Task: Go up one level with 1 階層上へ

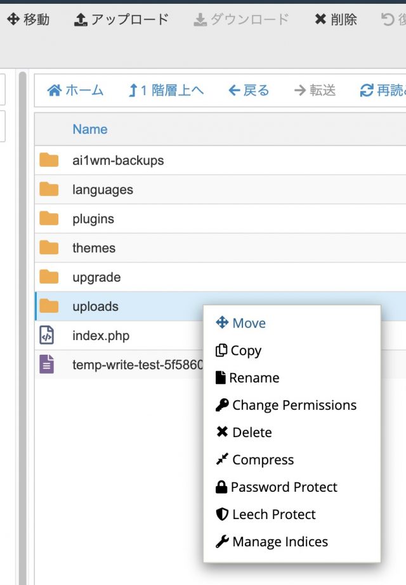Action: (166, 91)
